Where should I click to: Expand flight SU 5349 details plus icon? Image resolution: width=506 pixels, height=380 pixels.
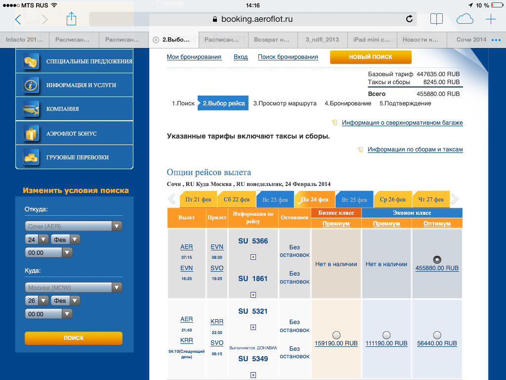pyautogui.click(x=253, y=375)
